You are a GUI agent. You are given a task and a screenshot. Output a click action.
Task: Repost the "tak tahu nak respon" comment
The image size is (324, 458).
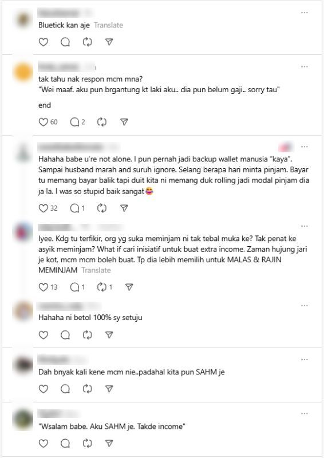coord(102,122)
